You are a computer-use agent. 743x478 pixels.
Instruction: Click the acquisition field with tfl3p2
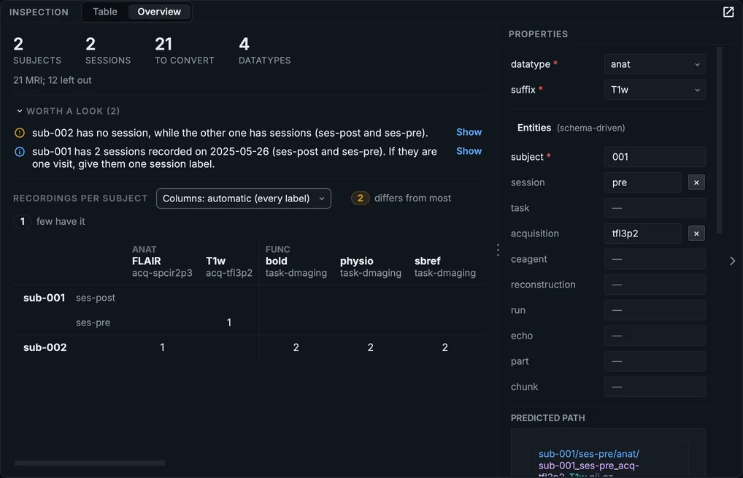[642, 234]
